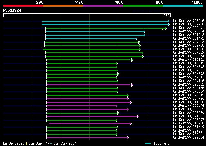Select the UniRef100_C5YPB8 label

(189, 46)
